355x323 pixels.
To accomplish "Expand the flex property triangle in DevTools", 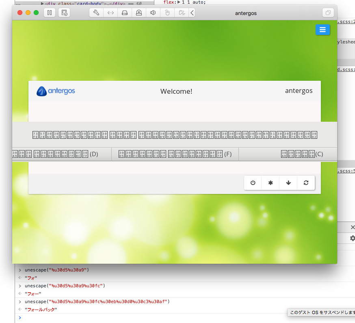I will [x=179, y=2].
